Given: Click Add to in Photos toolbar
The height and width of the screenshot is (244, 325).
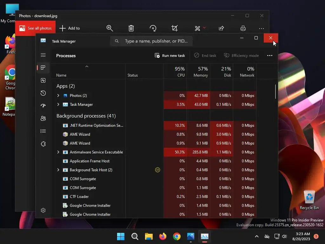Looking at the screenshot, I should coord(70,28).
